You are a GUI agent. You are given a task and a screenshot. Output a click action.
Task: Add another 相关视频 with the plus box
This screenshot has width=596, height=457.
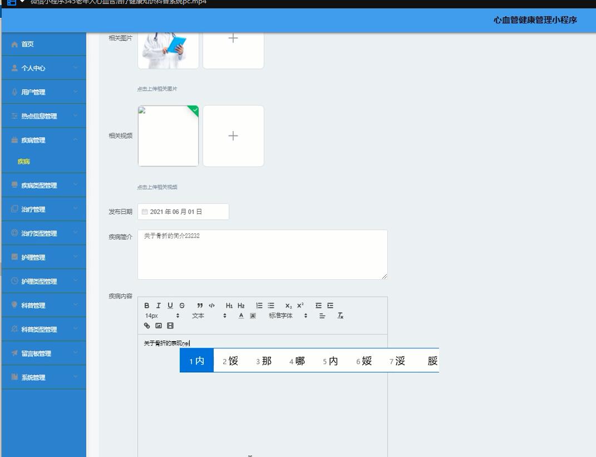[233, 136]
